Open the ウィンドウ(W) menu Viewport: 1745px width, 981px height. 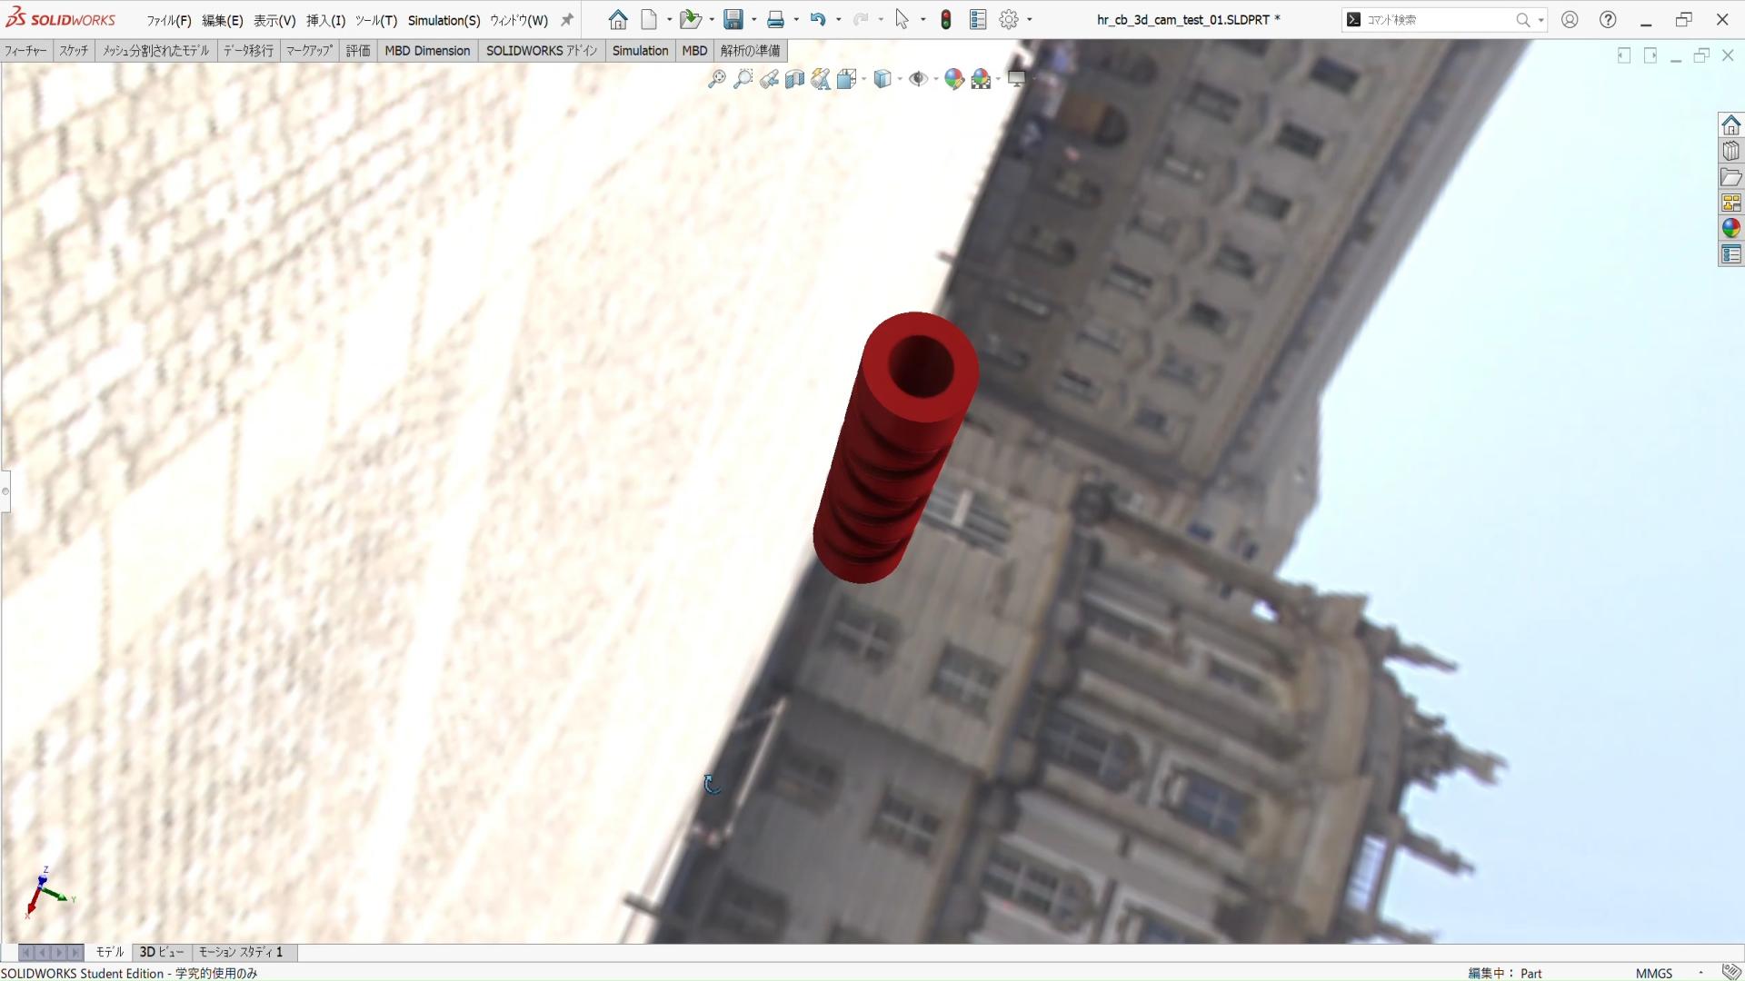coord(519,20)
